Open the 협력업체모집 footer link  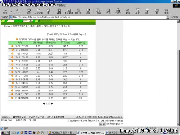tap(19, 117)
